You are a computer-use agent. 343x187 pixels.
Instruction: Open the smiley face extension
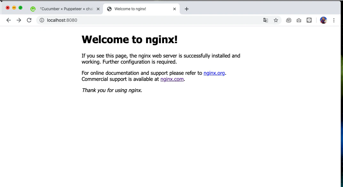pos(289,20)
